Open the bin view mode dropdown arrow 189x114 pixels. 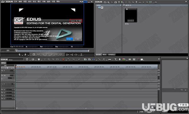[x=153, y=3]
